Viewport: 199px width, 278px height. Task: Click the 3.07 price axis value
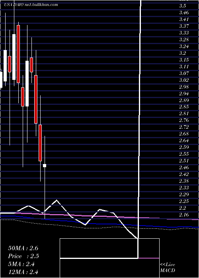point(184,73)
